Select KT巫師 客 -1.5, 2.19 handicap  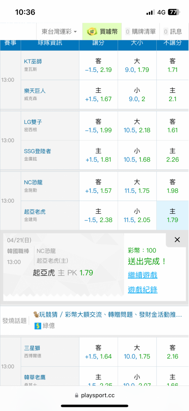99,65
